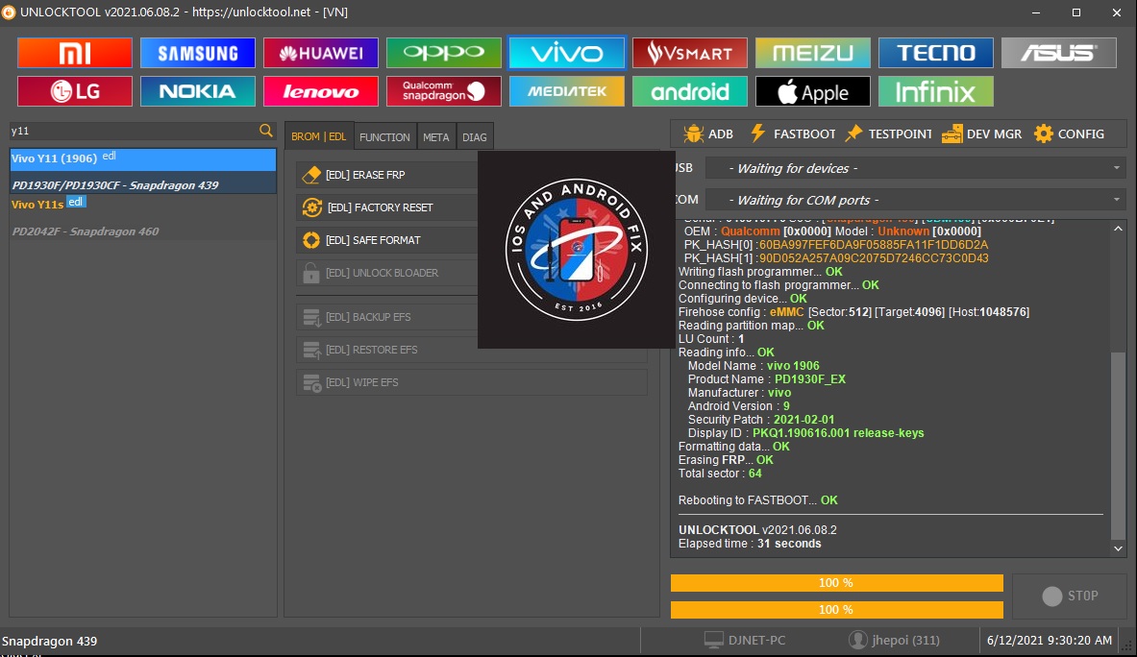Open DEV MGR device manager
Viewport: 1137px width, 657px height.
point(982,134)
